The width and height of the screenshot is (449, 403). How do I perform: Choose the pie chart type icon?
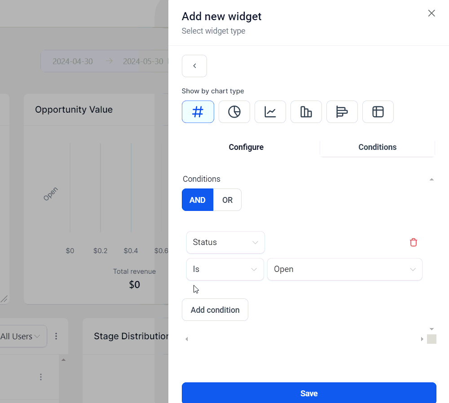pyautogui.click(x=234, y=112)
